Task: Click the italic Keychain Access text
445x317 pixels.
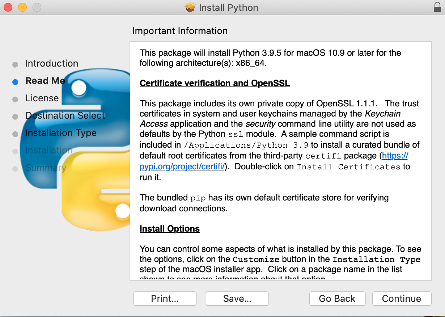Action: (383, 114)
